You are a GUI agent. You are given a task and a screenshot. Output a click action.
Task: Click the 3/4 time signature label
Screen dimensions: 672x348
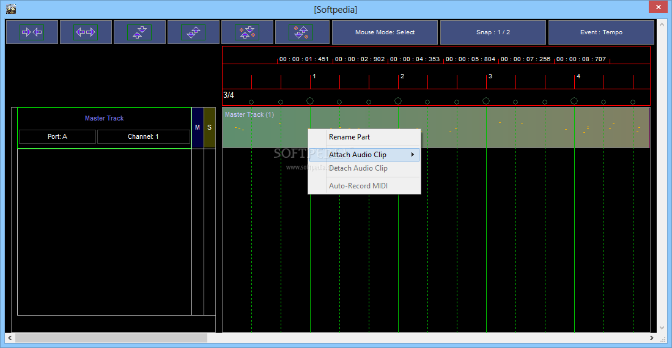click(x=229, y=95)
